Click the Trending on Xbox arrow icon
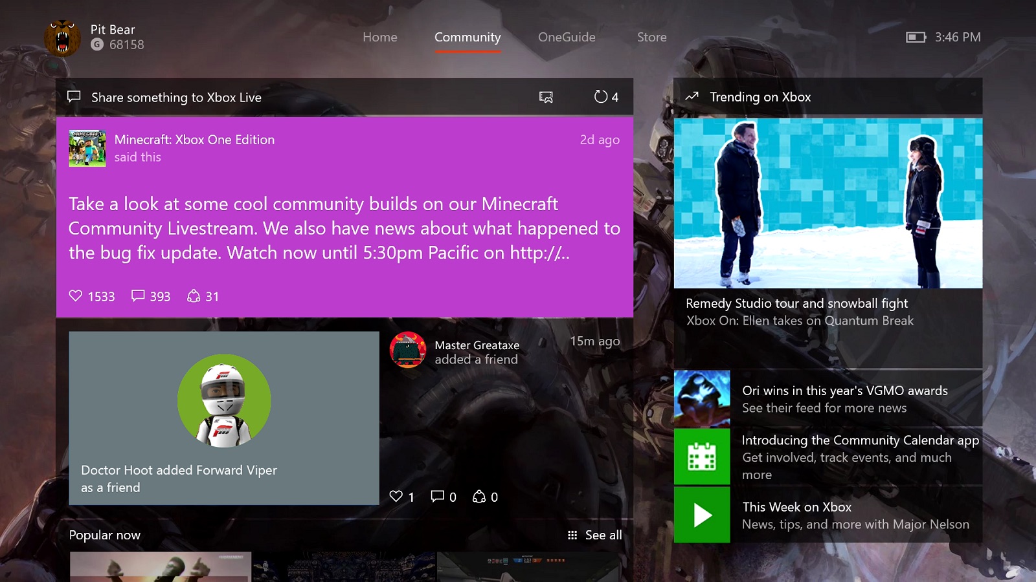Screen dimensions: 1036x582 click(692, 96)
